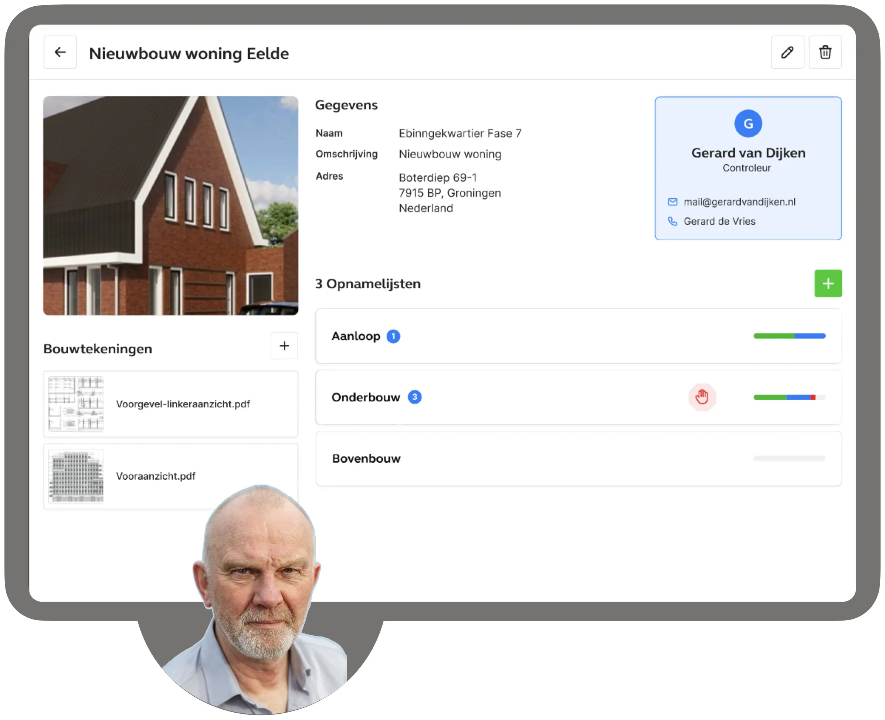This screenshot has width=885, height=720.
Task: Click mail@gerardvandijken.nl email link
Action: tap(739, 202)
